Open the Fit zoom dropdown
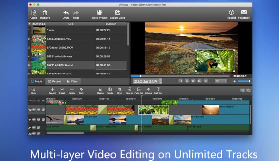 (221, 81)
